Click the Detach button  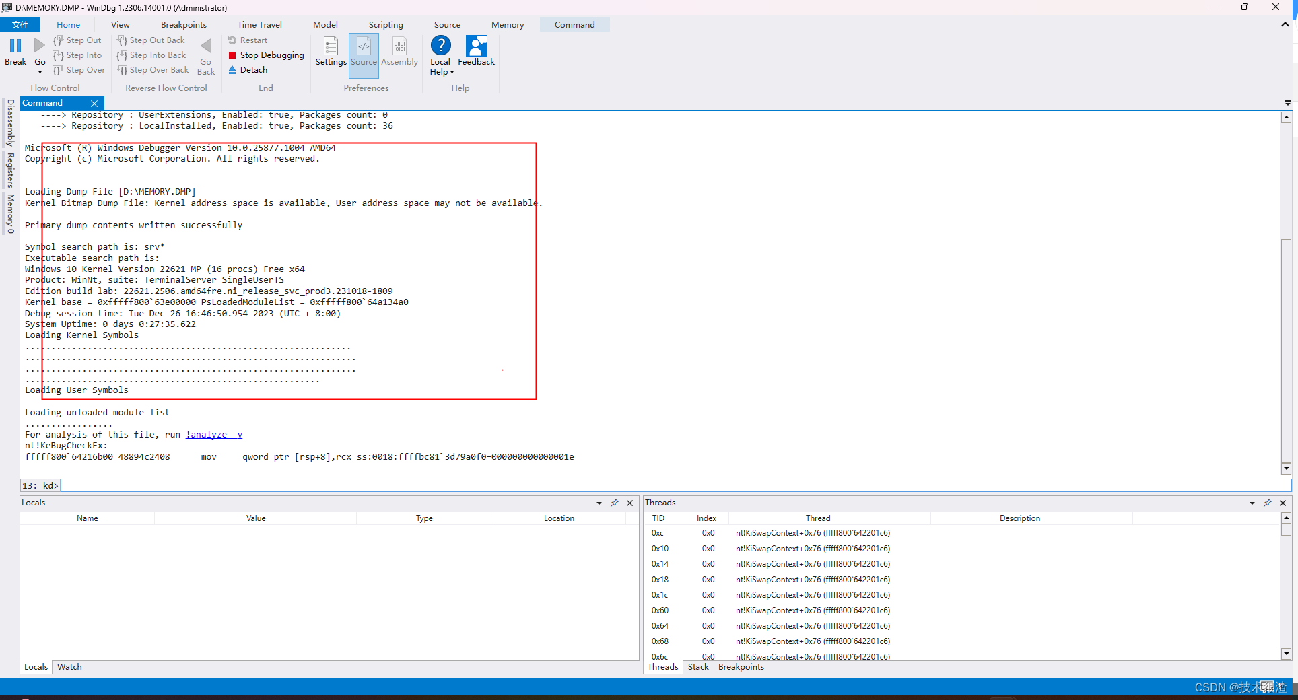[x=248, y=70]
